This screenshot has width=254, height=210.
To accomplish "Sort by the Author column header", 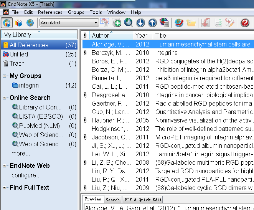I will click(x=111, y=35).
